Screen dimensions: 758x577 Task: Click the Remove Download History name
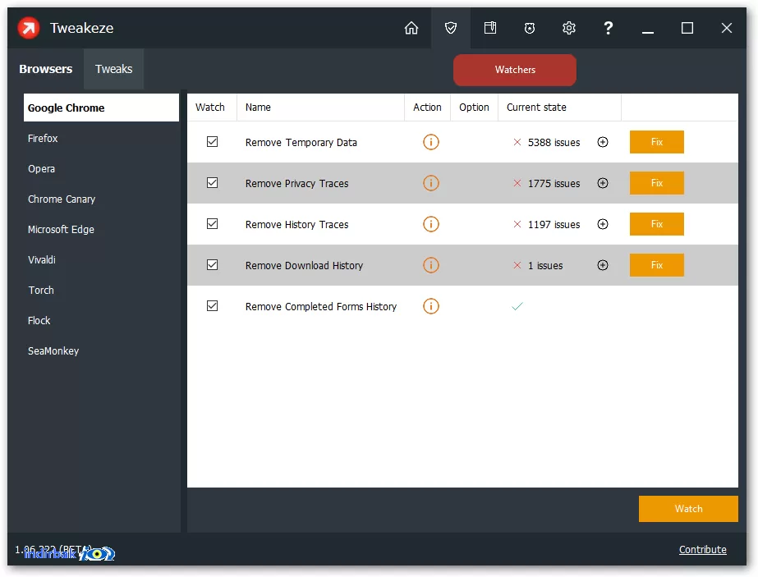pos(304,266)
